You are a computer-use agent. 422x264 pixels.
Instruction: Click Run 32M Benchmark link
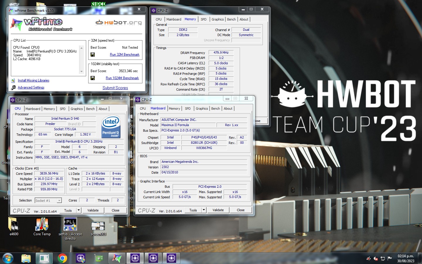click(125, 55)
